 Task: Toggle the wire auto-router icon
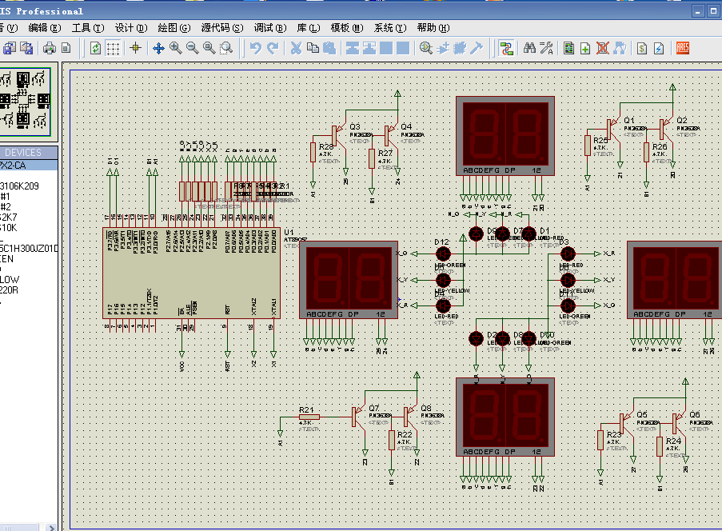point(506,48)
